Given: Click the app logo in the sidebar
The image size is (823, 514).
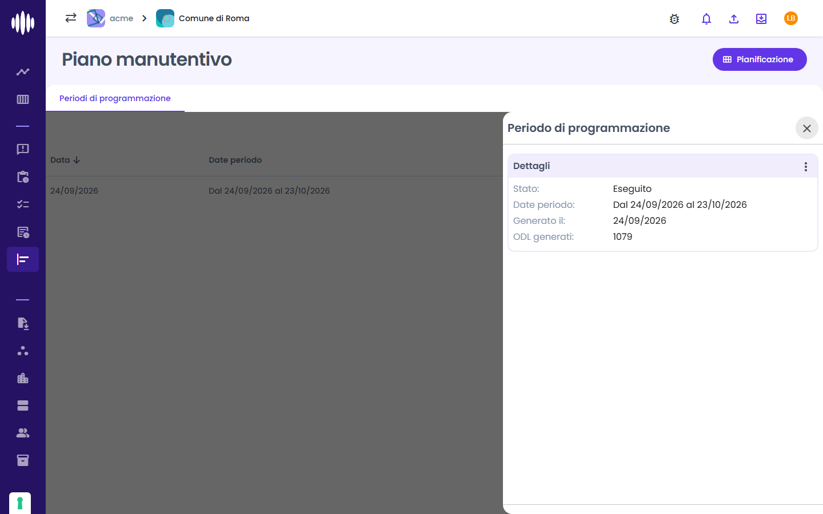Looking at the screenshot, I should pos(23,23).
